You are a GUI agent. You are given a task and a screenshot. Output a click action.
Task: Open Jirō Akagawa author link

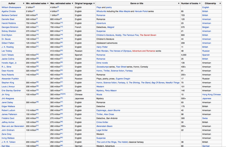(x=8, y=98)
